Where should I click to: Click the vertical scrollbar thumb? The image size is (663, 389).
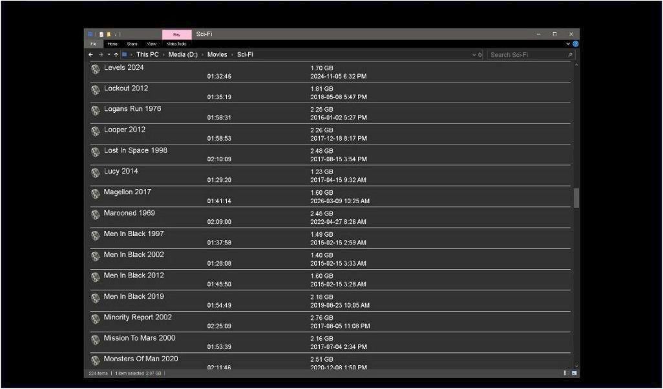[x=576, y=197]
